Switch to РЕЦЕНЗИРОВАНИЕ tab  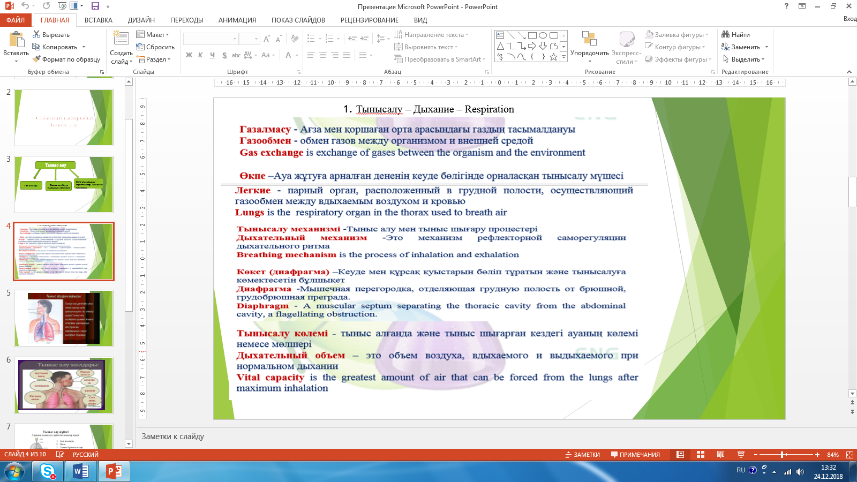[x=370, y=20]
